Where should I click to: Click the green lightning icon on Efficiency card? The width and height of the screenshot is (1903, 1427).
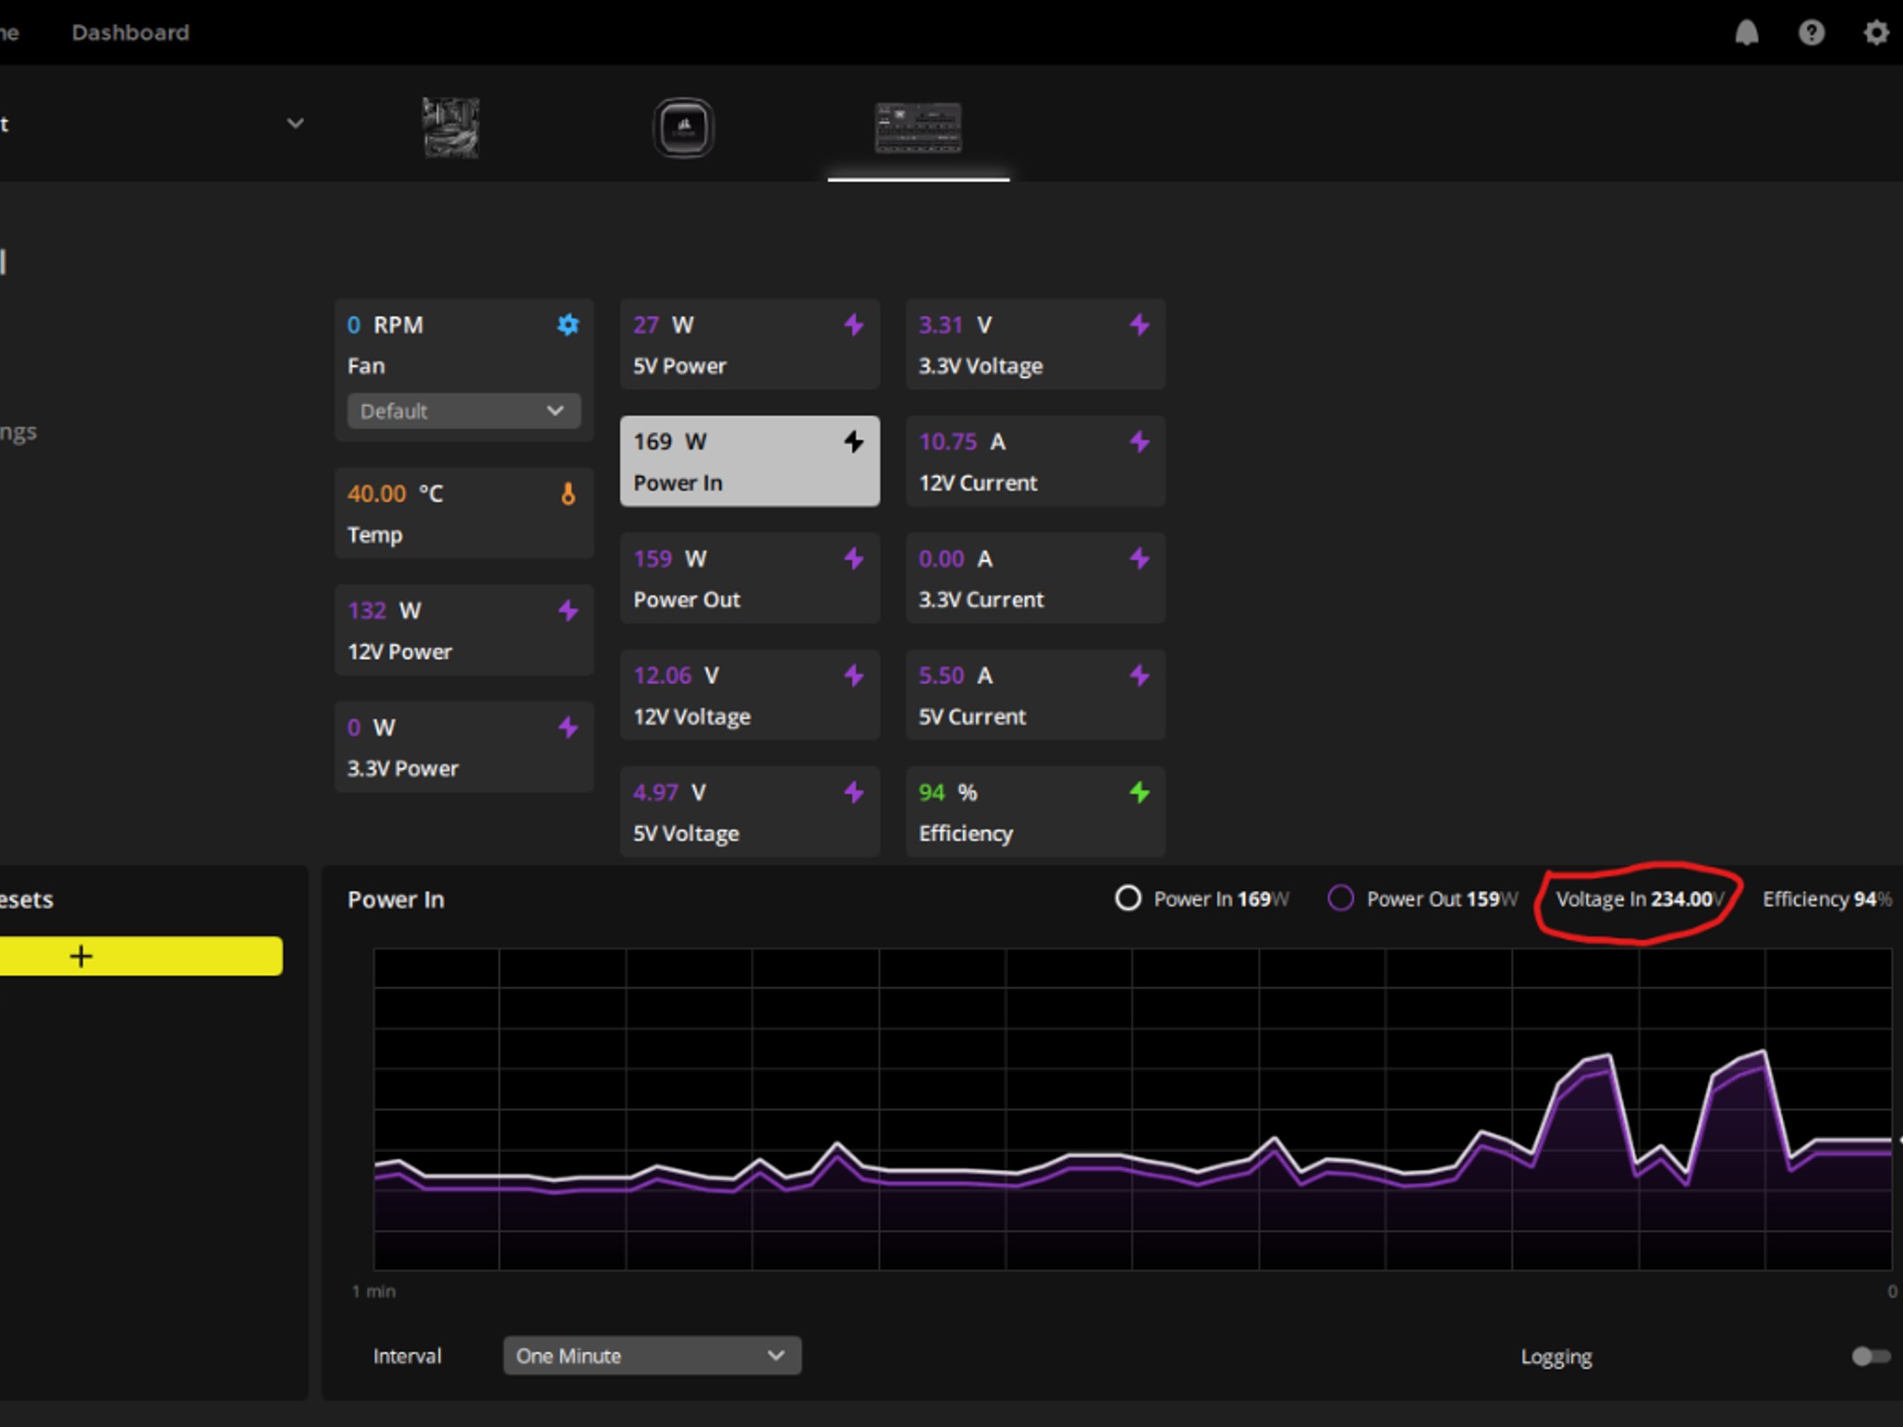(x=1139, y=792)
